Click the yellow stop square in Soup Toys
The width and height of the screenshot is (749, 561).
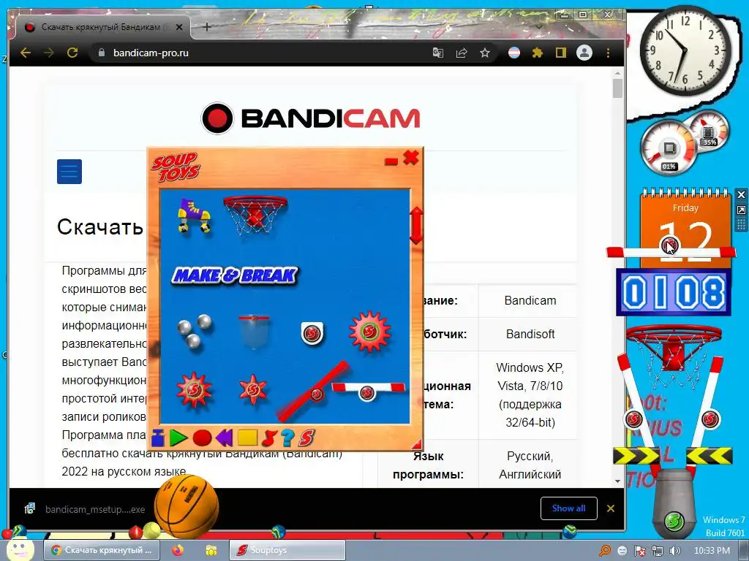tap(247, 438)
